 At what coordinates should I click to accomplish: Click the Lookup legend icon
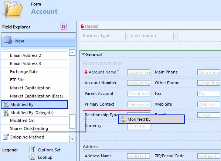(x=32, y=157)
